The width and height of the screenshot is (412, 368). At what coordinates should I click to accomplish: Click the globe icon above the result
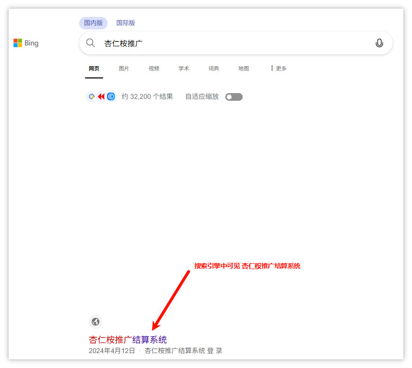(x=96, y=322)
